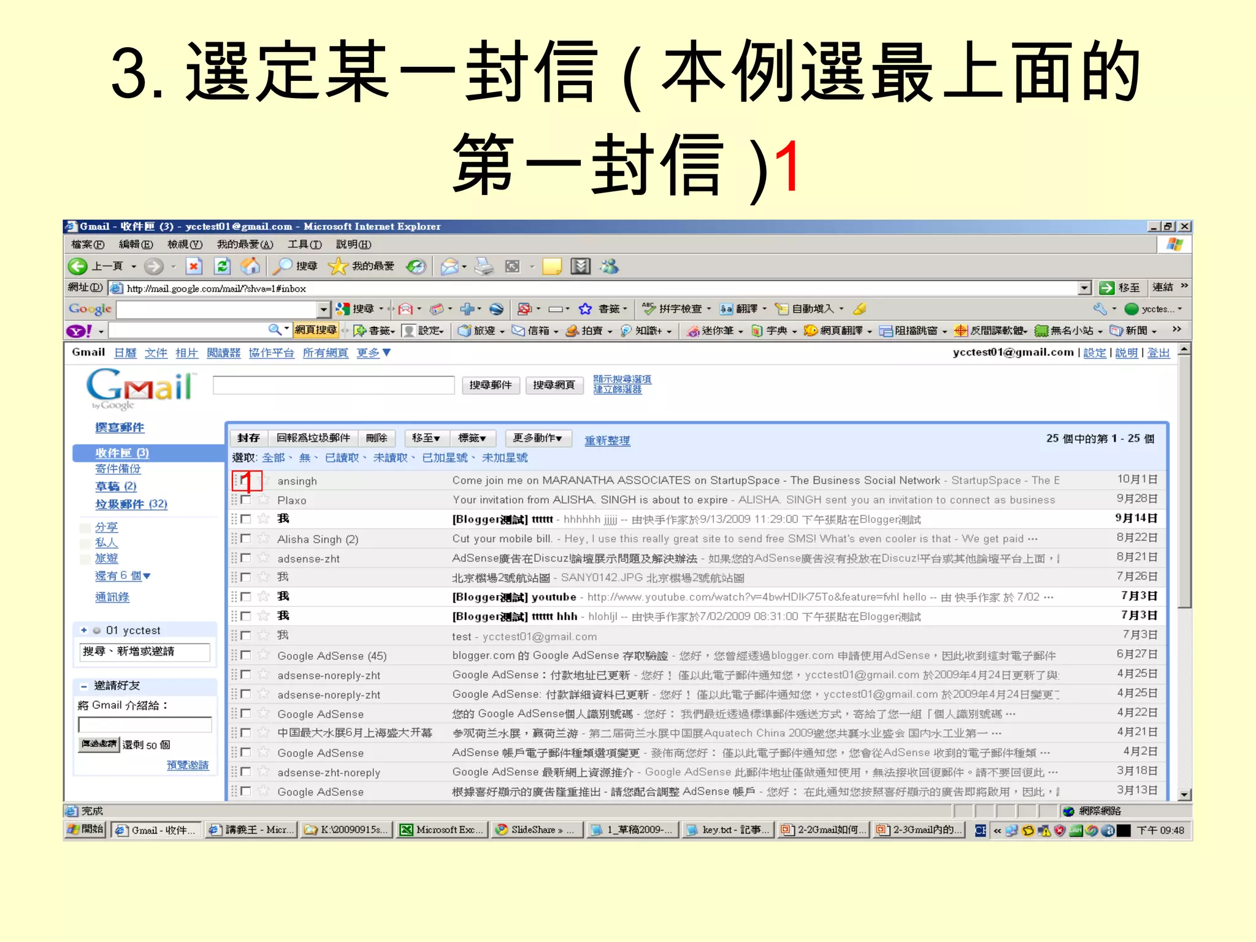Check the Google AdSense (45) message checkbox
1256x942 pixels.
click(246, 655)
